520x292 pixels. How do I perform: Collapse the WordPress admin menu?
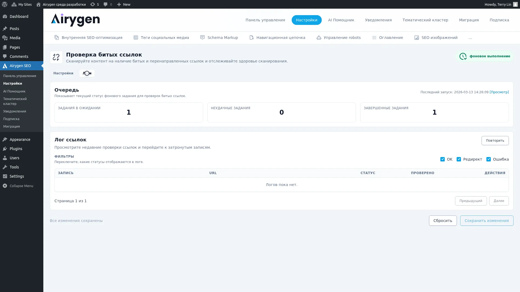coord(18,186)
